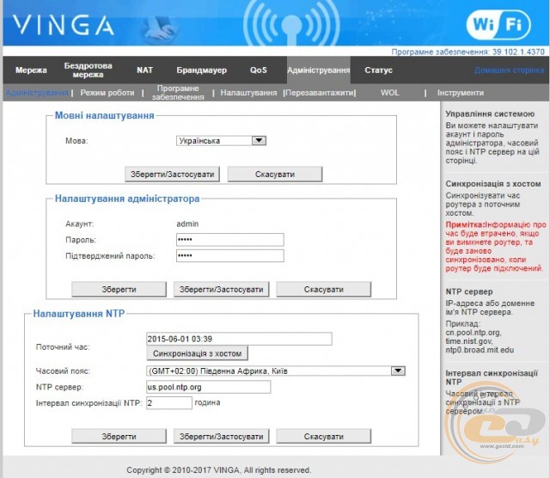Click the NTP сервер input field

tap(208, 387)
